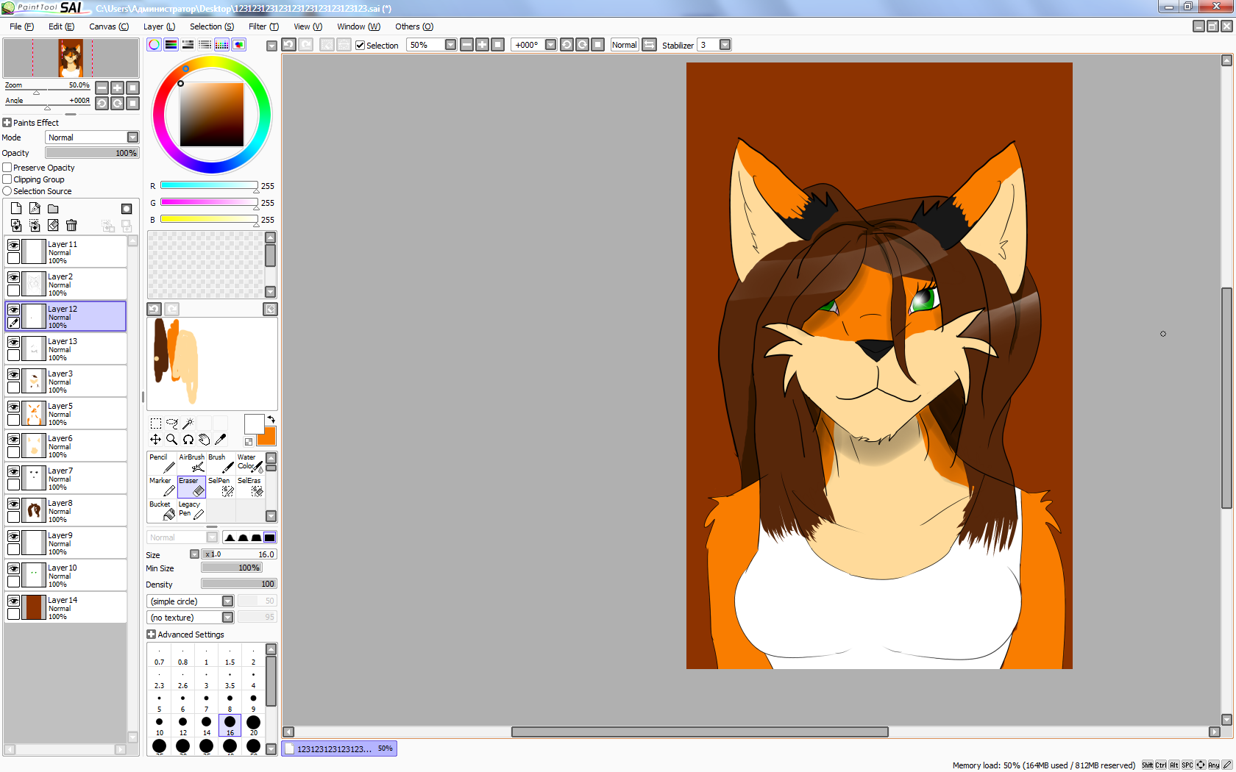Screen dimensions: 1236x772
Task: Select the Pencil tool
Action: [x=162, y=462]
